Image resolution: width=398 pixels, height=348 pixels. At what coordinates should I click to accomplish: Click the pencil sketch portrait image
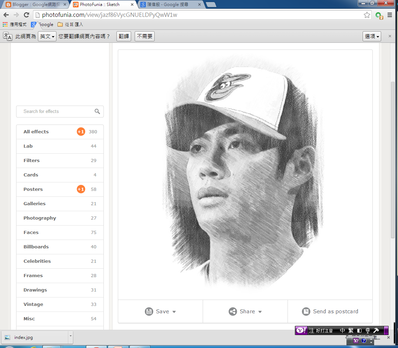tap(245, 175)
